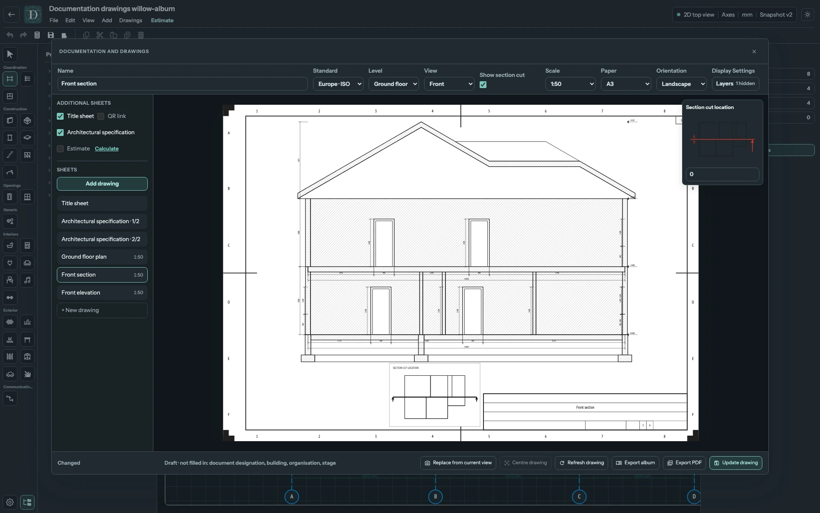820x513 pixels.
Task: Open the Estimate menu
Action: click(x=162, y=20)
